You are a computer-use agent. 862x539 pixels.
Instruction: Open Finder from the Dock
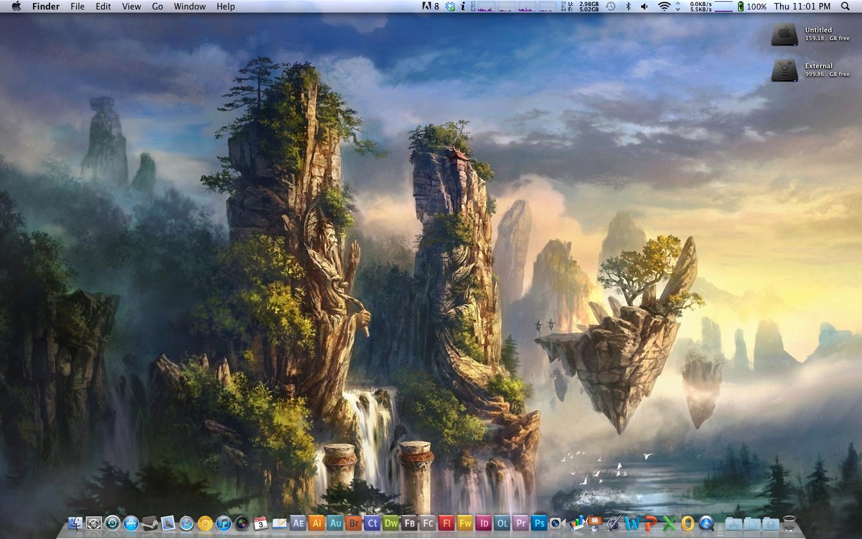point(75,523)
